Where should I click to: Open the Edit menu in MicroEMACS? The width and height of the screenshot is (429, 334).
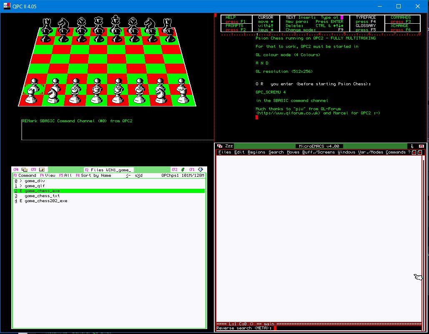coord(239,152)
